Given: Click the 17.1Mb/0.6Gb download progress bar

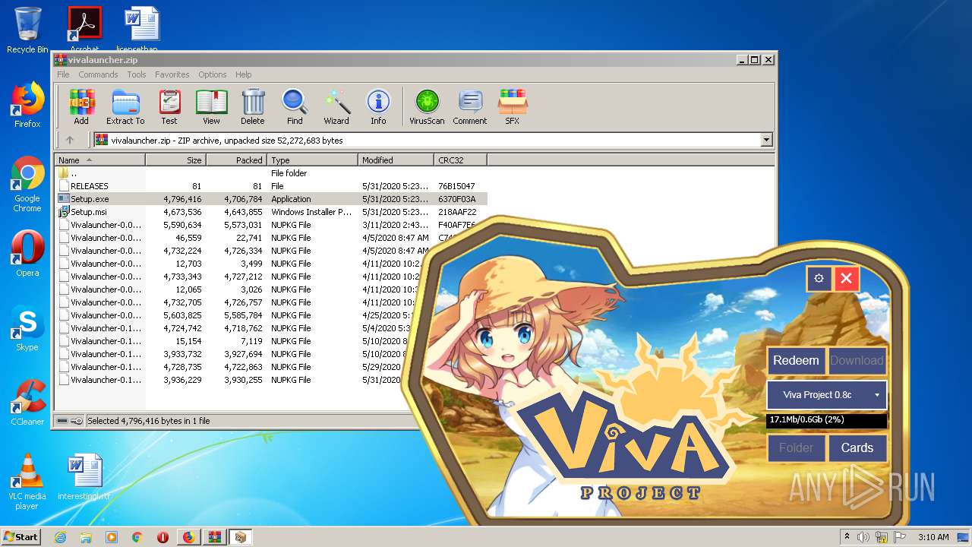Looking at the screenshot, I should pyautogui.click(x=827, y=420).
